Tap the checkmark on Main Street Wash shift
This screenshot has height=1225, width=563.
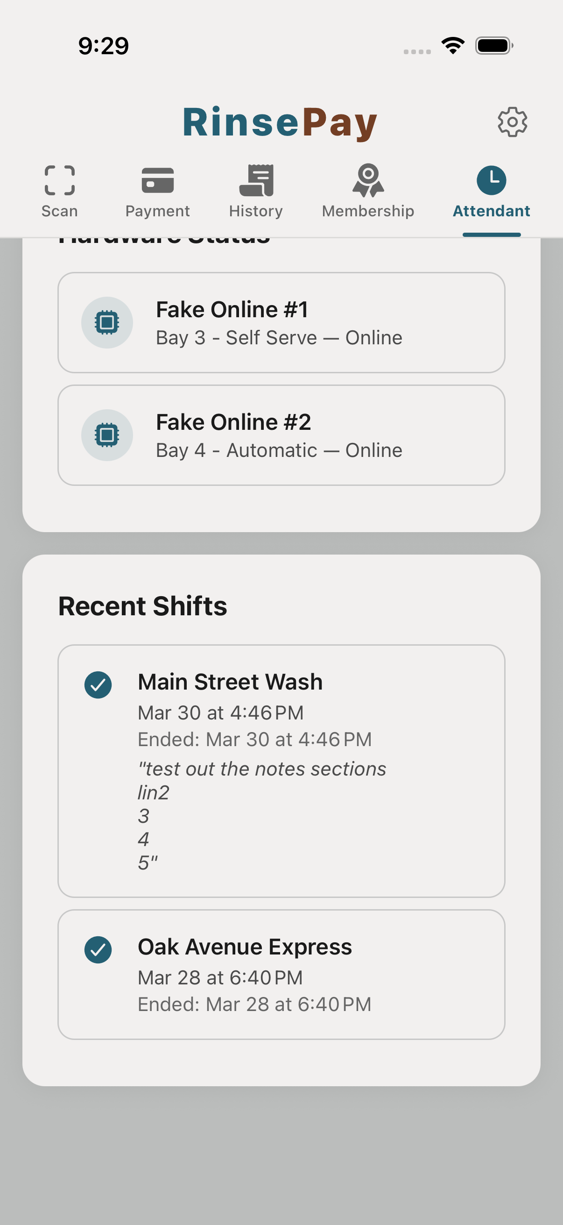click(99, 685)
